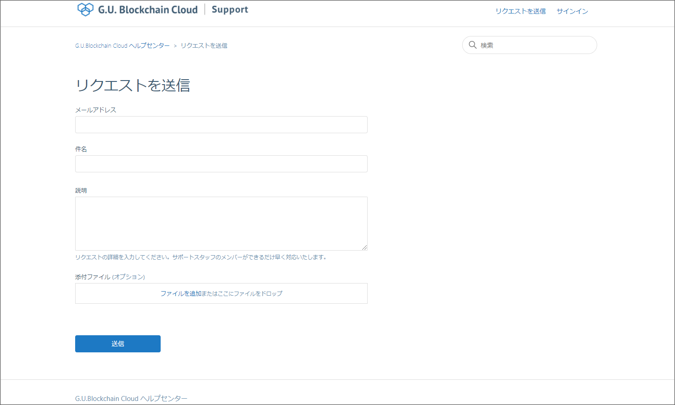Screen dimensions: 675x405
Task: Click inside the 説明 text area
Action: [x=221, y=224]
